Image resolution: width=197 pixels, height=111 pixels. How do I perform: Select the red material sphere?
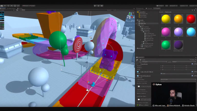[x=191, y=19]
